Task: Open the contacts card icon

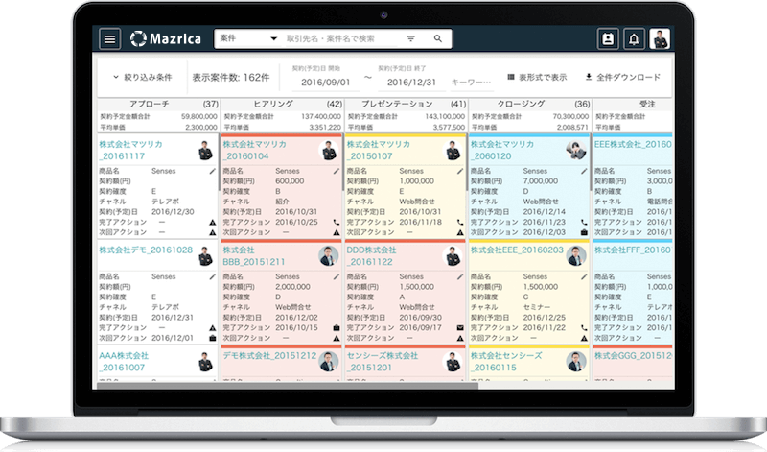Action: pos(607,39)
